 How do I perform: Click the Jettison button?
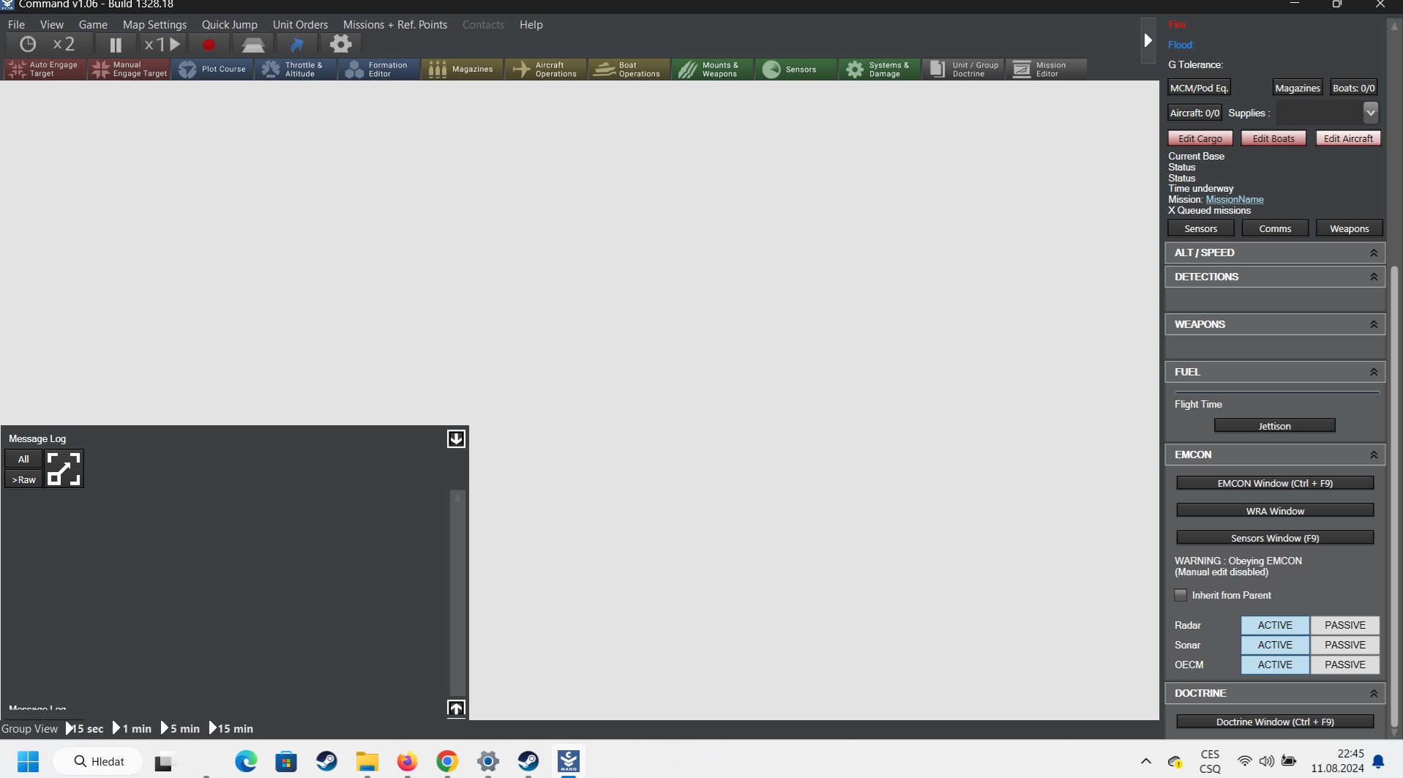tap(1275, 426)
